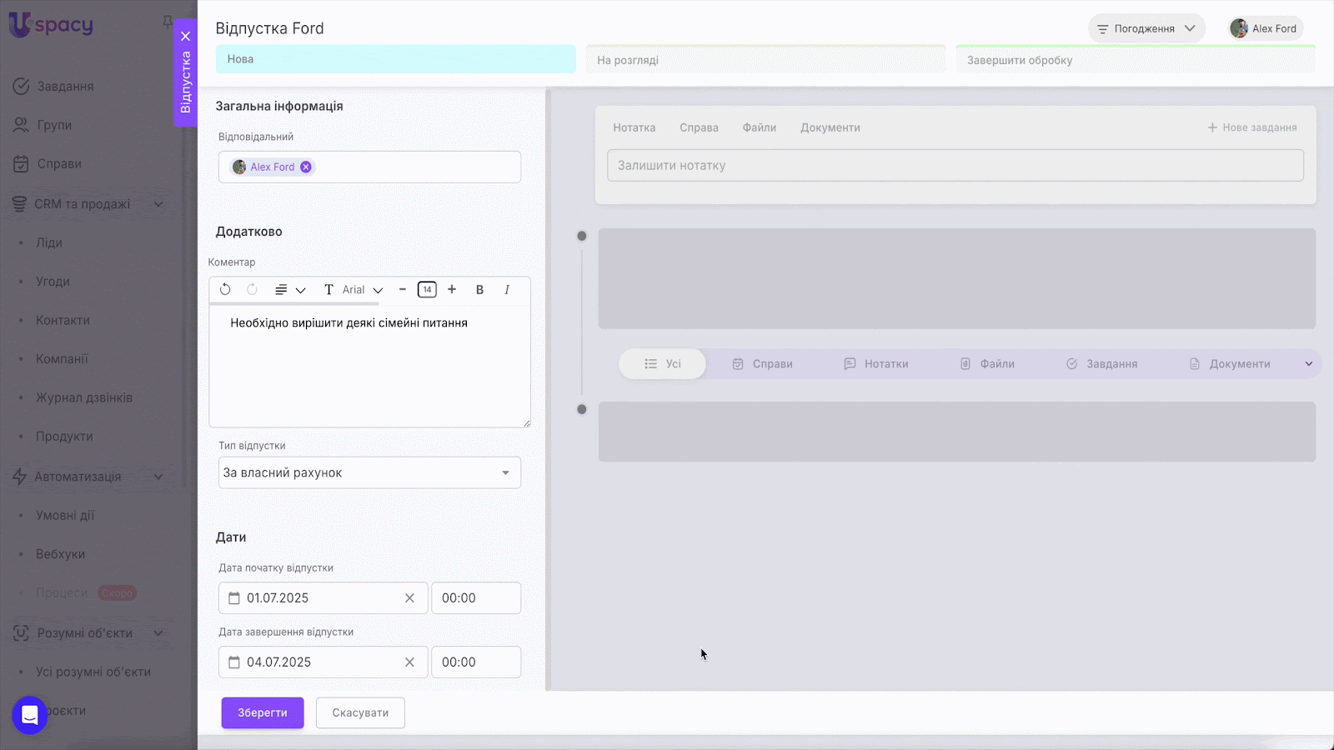This screenshot has width=1334, height=750.
Task: Click the Скасувати button
Action: tap(360, 713)
